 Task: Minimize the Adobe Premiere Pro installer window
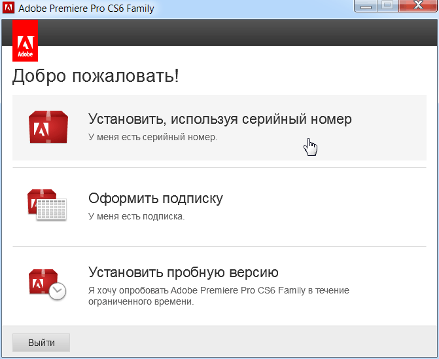coord(366,6)
